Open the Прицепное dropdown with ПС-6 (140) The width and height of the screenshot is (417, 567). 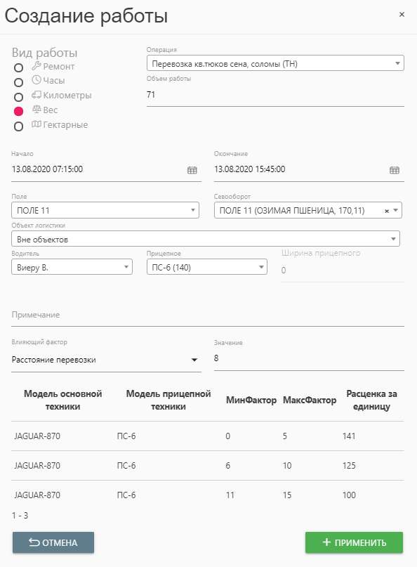pos(207,267)
